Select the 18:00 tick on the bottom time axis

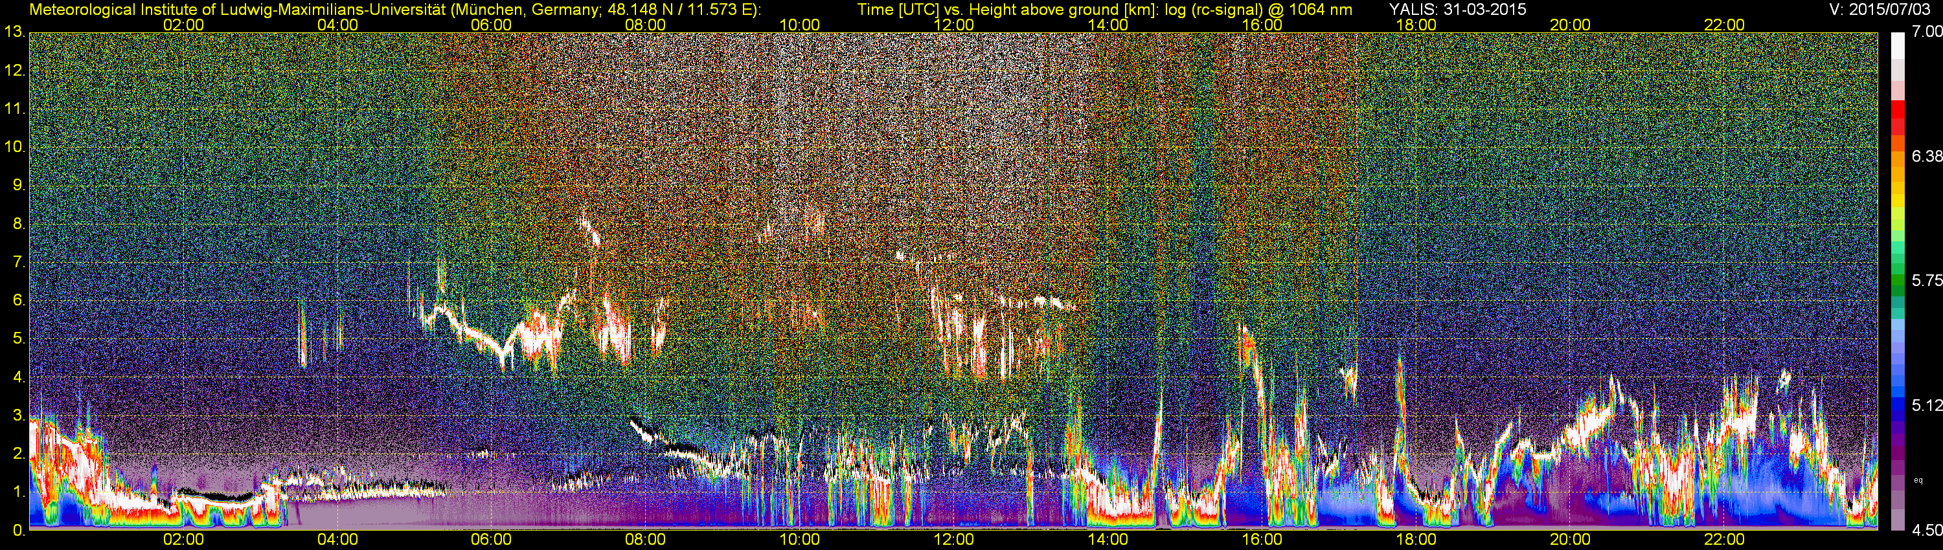click(1416, 540)
